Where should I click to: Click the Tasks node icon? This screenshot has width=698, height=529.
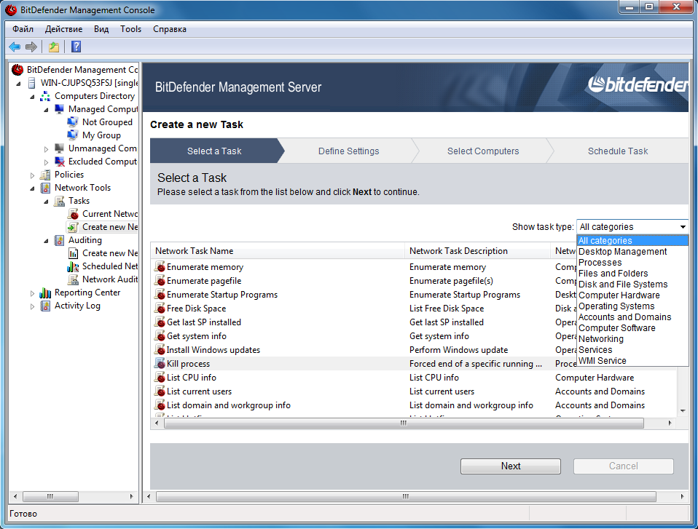click(59, 201)
